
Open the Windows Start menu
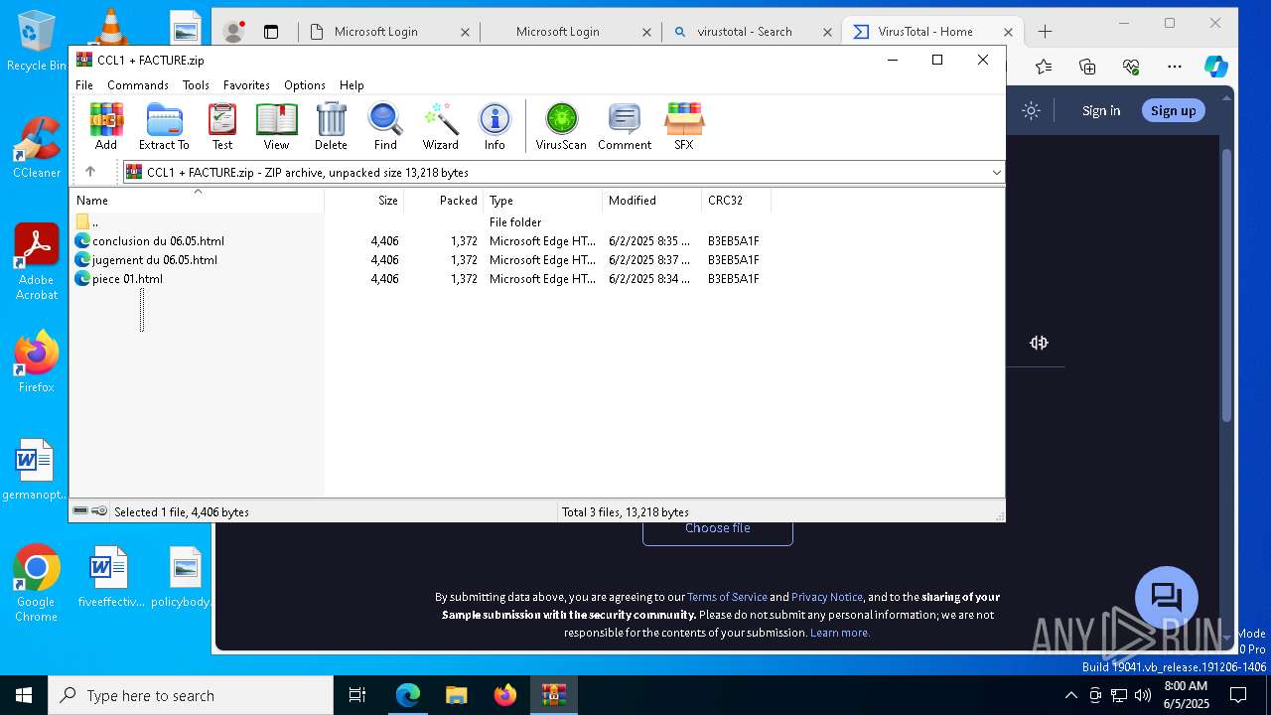pos(24,695)
